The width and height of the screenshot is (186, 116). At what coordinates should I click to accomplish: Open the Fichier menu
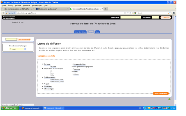(x=4, y=6)
